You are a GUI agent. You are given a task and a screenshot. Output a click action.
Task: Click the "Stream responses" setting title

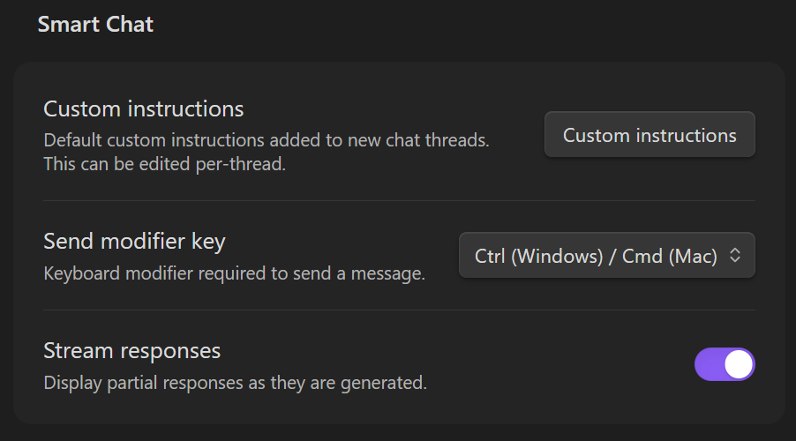pos(132,350)
